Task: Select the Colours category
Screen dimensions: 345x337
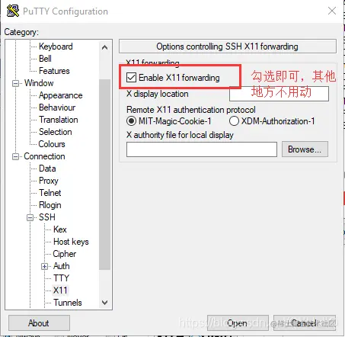Action: (52, 144)
